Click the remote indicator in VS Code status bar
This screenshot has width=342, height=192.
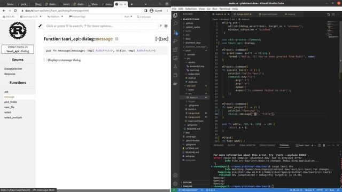click(x=174, y=190)
